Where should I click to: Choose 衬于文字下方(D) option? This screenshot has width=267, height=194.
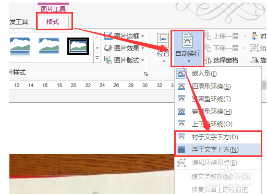coord(218,137)
